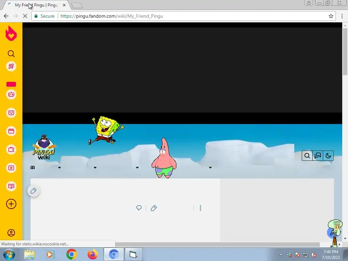Show Secure site information
The width and height of the screenshot is (348, 261).
(45, 16)
